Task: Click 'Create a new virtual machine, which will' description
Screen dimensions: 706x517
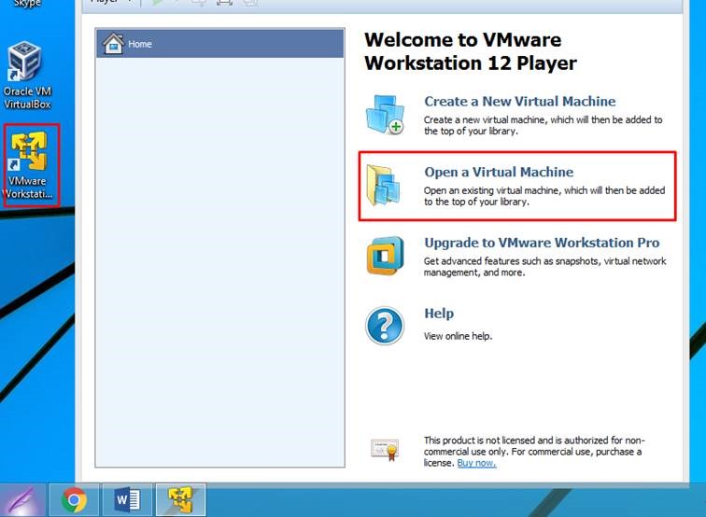Action: click(543, 126)
